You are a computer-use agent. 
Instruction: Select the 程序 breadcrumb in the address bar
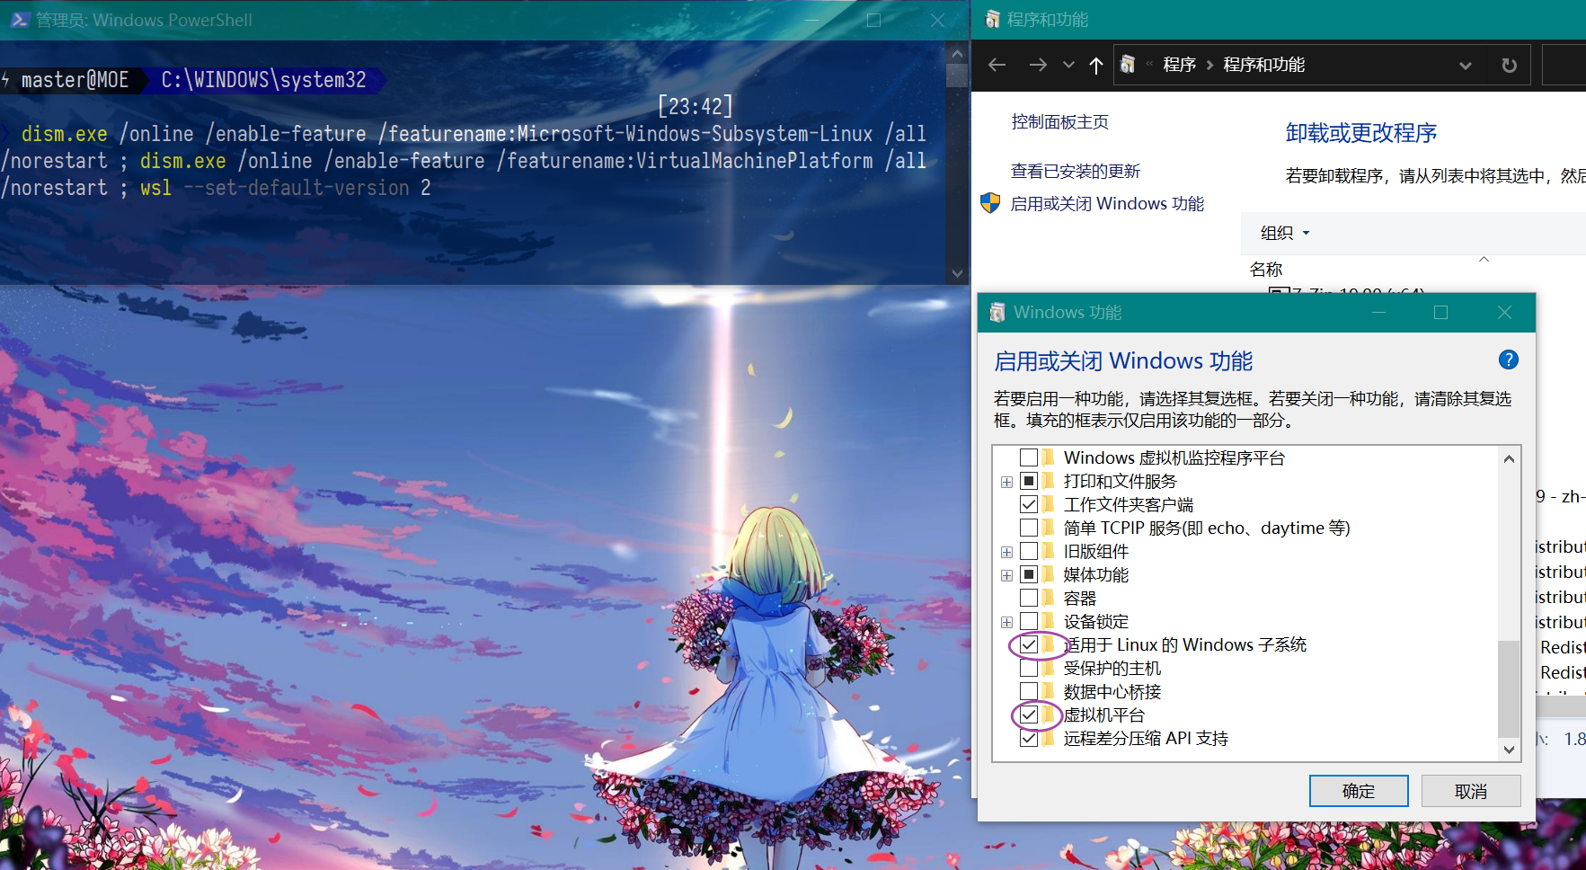(1179, 65)
